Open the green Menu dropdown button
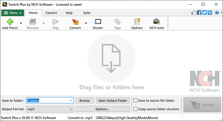Image resolution: width=223 pixels, height=121 pixels. 13,13
